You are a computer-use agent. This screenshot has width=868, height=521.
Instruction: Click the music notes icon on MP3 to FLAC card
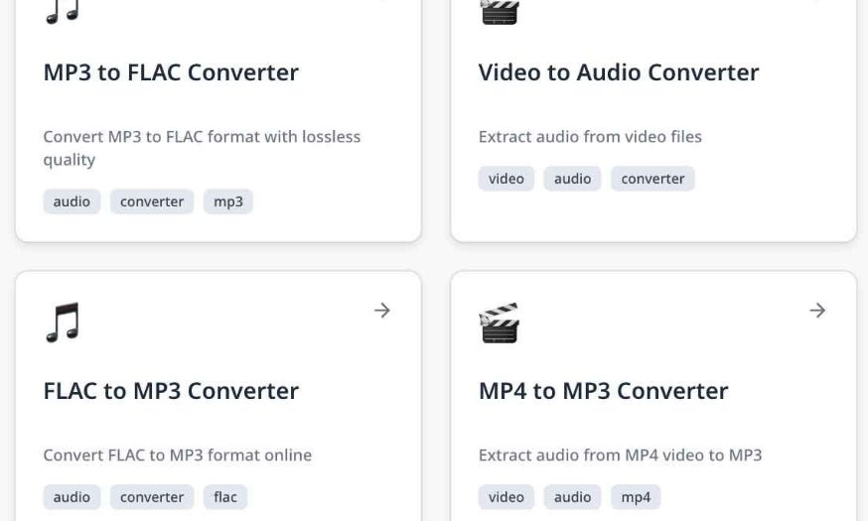point(63,12)
